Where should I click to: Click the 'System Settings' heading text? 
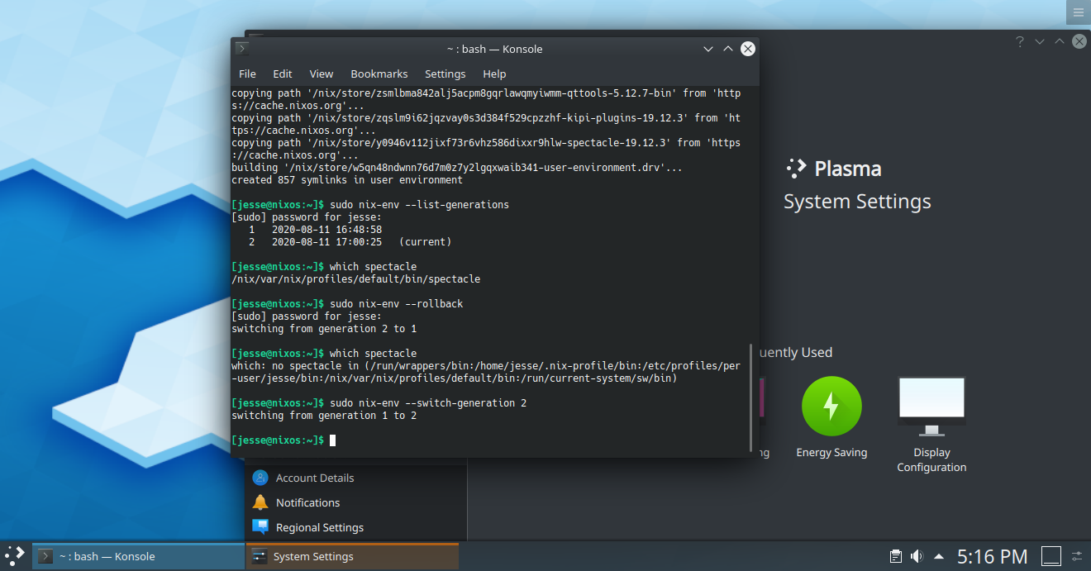tap(857, 202)
